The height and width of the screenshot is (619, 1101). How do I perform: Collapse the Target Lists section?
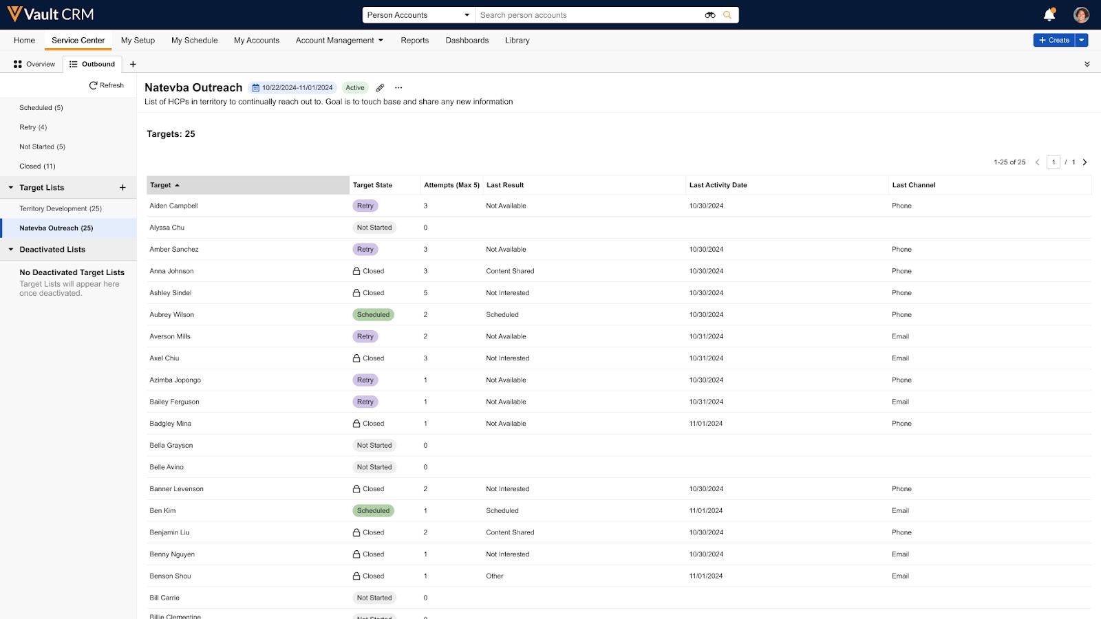pos(11,188)
